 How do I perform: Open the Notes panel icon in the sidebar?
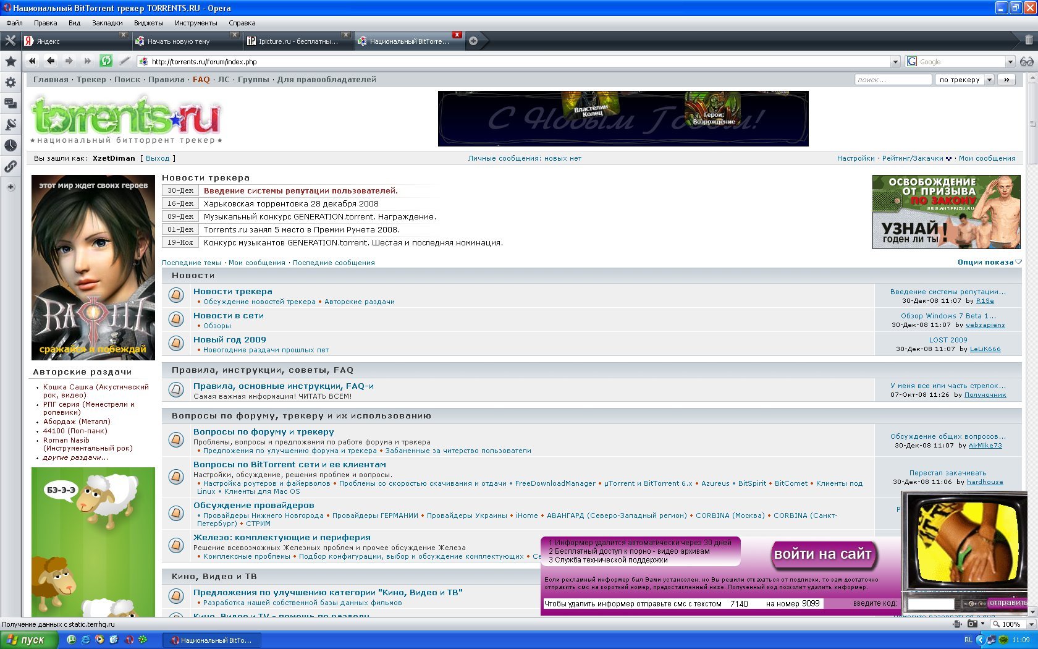point(11,103)
